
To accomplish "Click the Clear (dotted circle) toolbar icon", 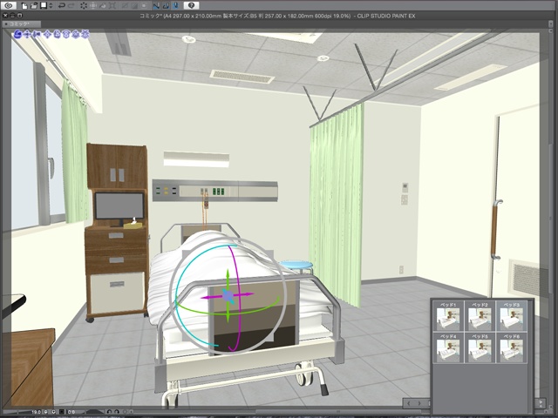I will click(84, 6).
